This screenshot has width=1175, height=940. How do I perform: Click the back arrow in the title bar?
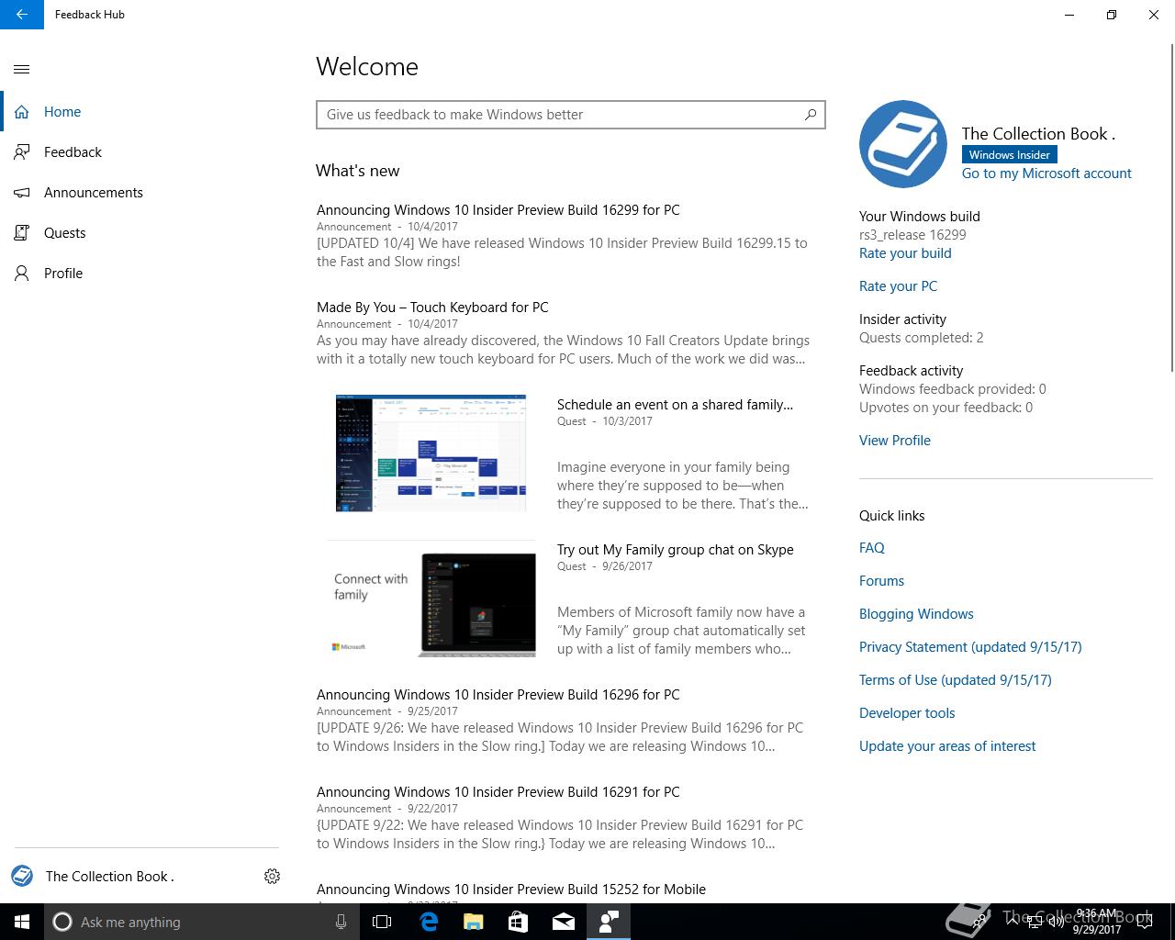(x=22, y=15)
